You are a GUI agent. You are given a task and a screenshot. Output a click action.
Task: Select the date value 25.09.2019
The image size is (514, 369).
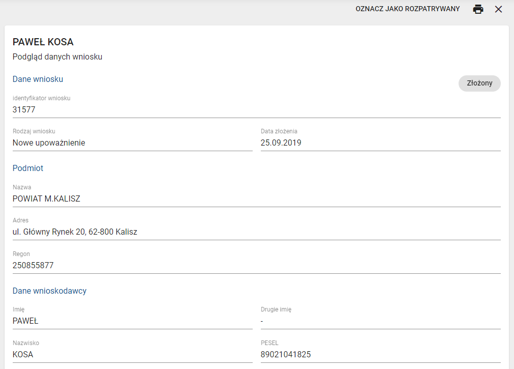pos(380,143)
